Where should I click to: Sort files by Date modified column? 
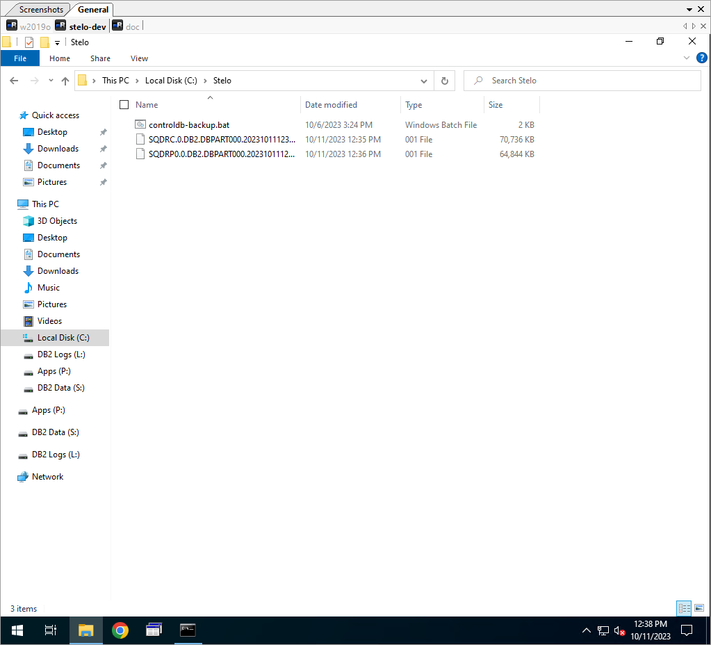click(x=331, y=105)
